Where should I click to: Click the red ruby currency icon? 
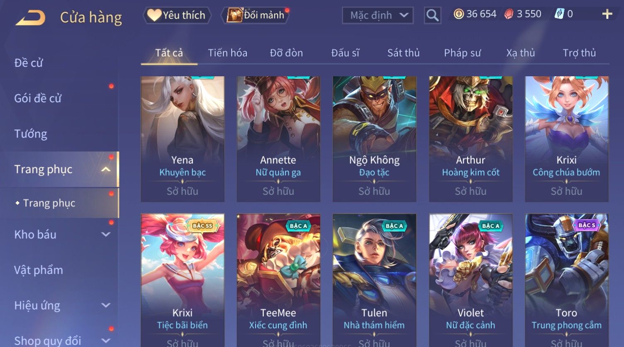[509, 14]
